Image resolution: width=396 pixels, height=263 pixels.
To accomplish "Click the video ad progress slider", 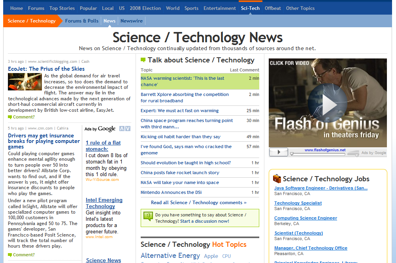I will [318, 154].
